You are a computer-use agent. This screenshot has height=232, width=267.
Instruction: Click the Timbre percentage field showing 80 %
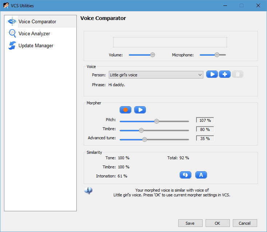tap(205, 129)
